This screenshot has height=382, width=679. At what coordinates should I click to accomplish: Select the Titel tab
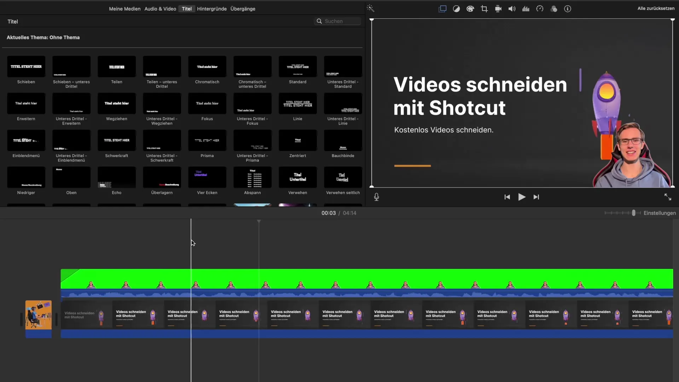pyautogui.click(x=187, y=9)
